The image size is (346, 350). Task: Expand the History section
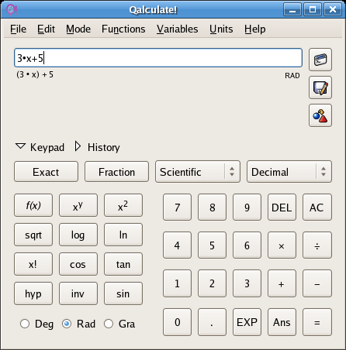pyautogui.click(x=97, y=147)
